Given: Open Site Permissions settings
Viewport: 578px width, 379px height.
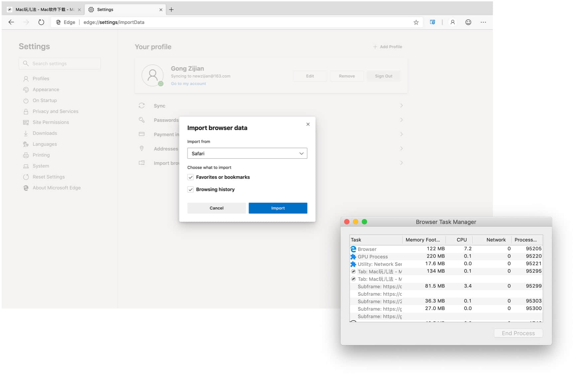Looking at the screenshot, I should coord(46,122).
